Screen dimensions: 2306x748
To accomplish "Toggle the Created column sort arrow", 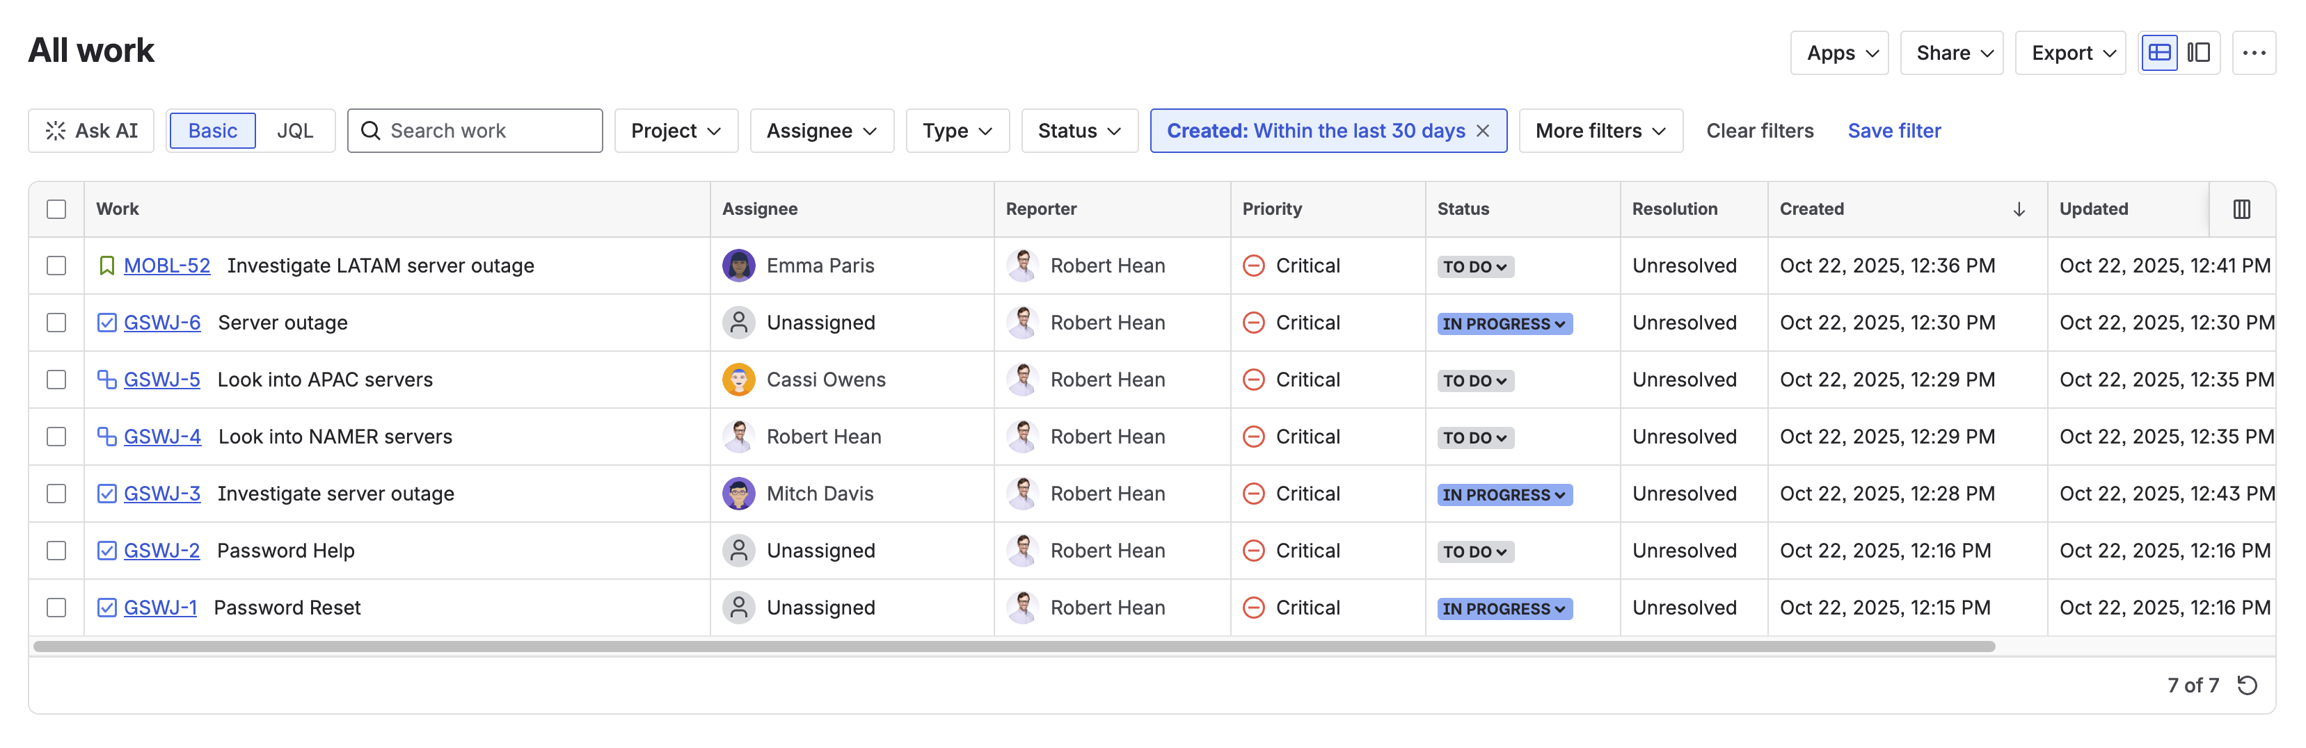I will click(2019, 209).
